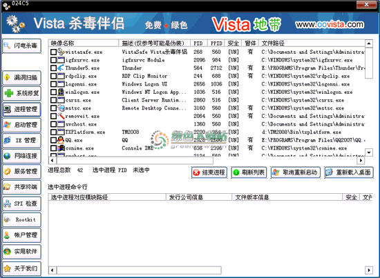Image resolution: width=380 pixels, height=278 pixels.
Task: Click process list scroll right arrow
Action: pos(361,160)
